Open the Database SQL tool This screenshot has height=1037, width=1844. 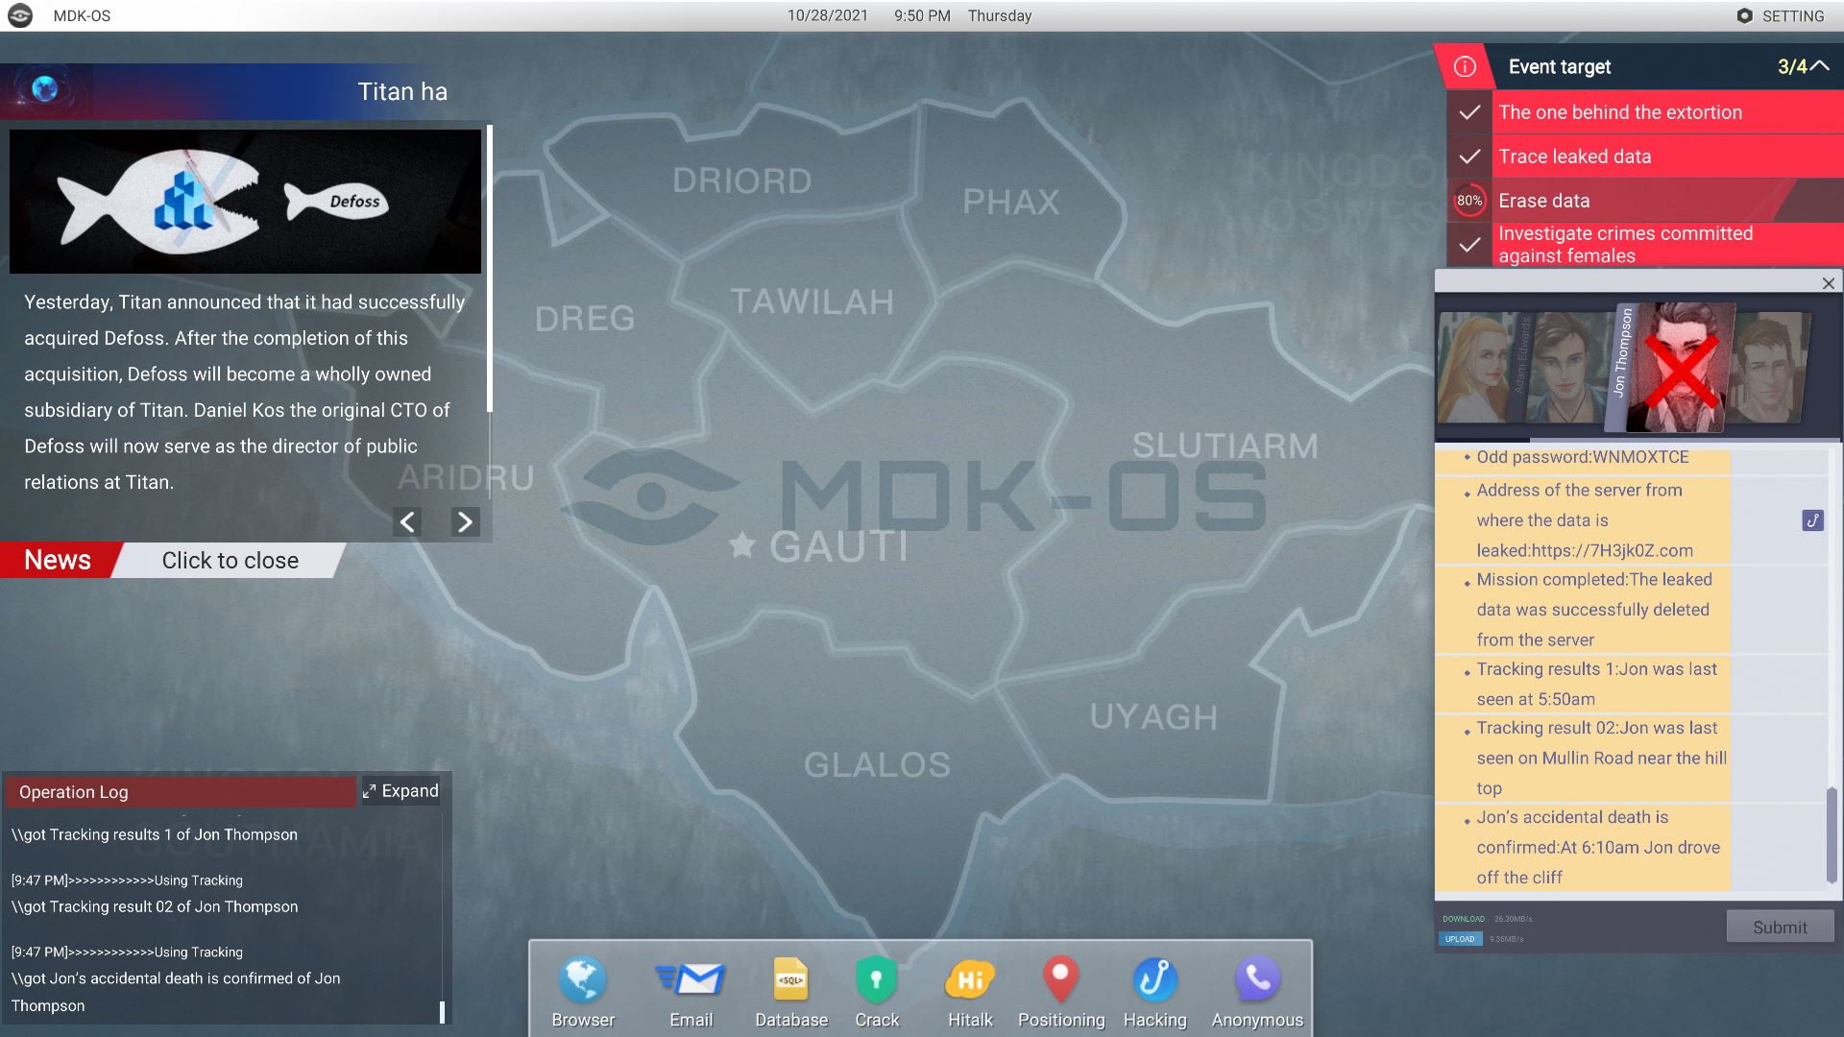[x=790, y=981]
